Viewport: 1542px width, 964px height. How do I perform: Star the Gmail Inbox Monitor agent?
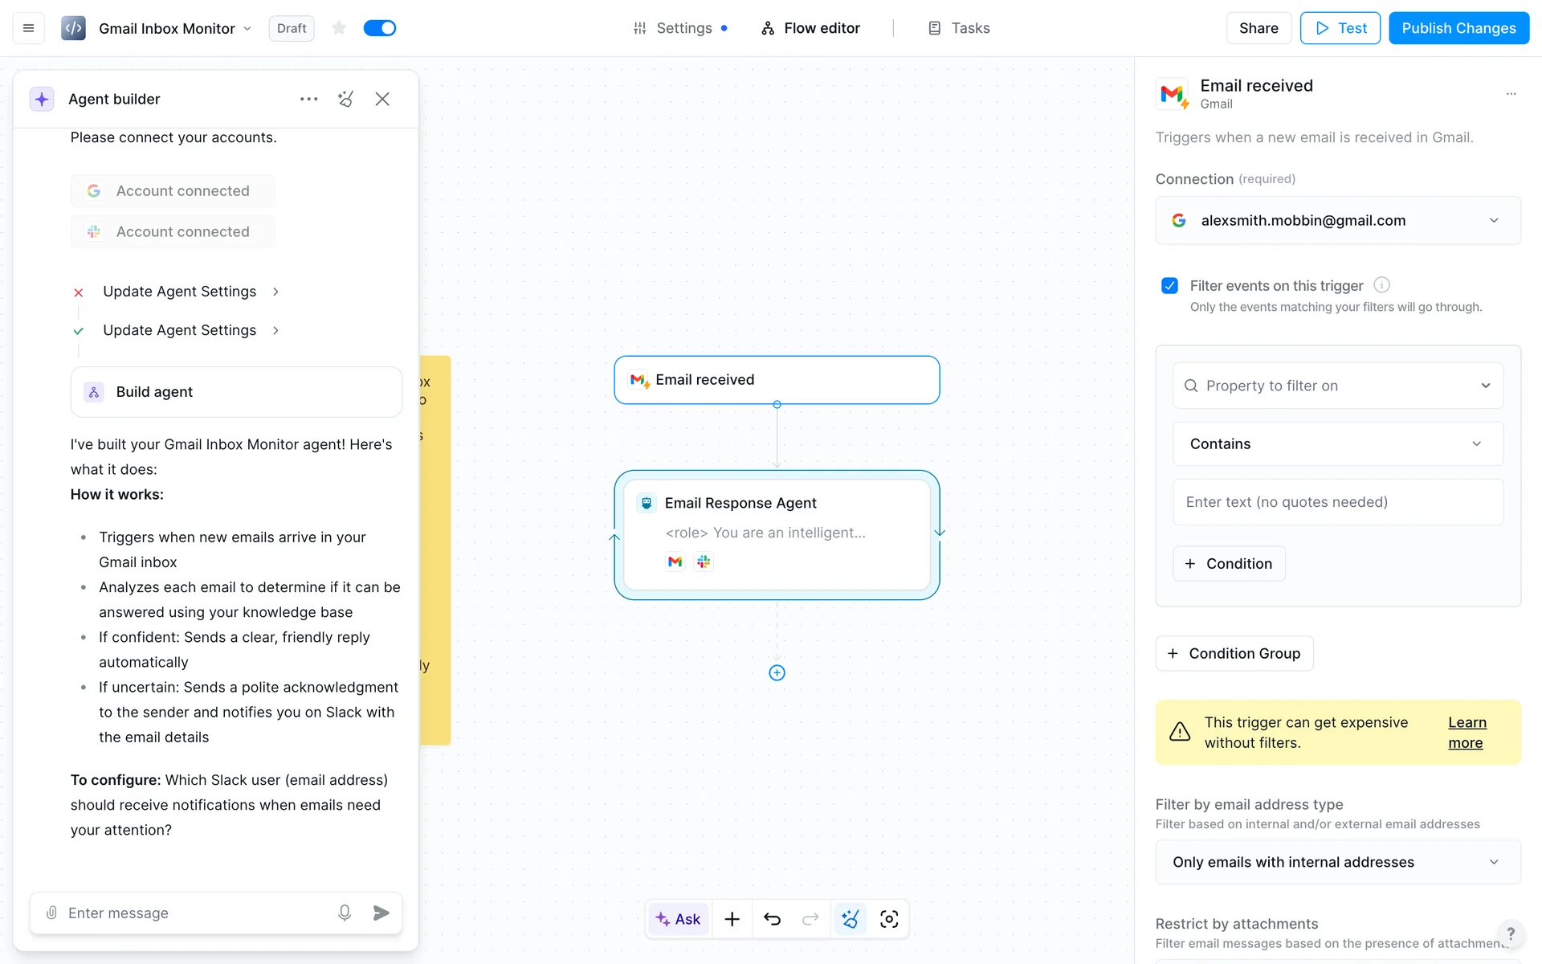point(339,28)
